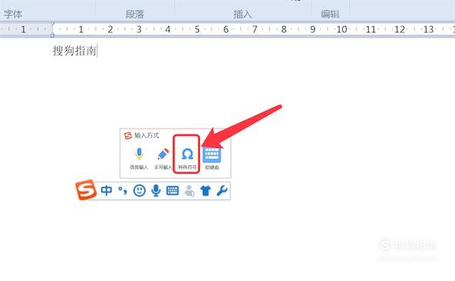Image resolution: width=455 pixels, height=281 pixels.
Task: Click the 段落 group label in the ribbon
Action: click(135, 14)
